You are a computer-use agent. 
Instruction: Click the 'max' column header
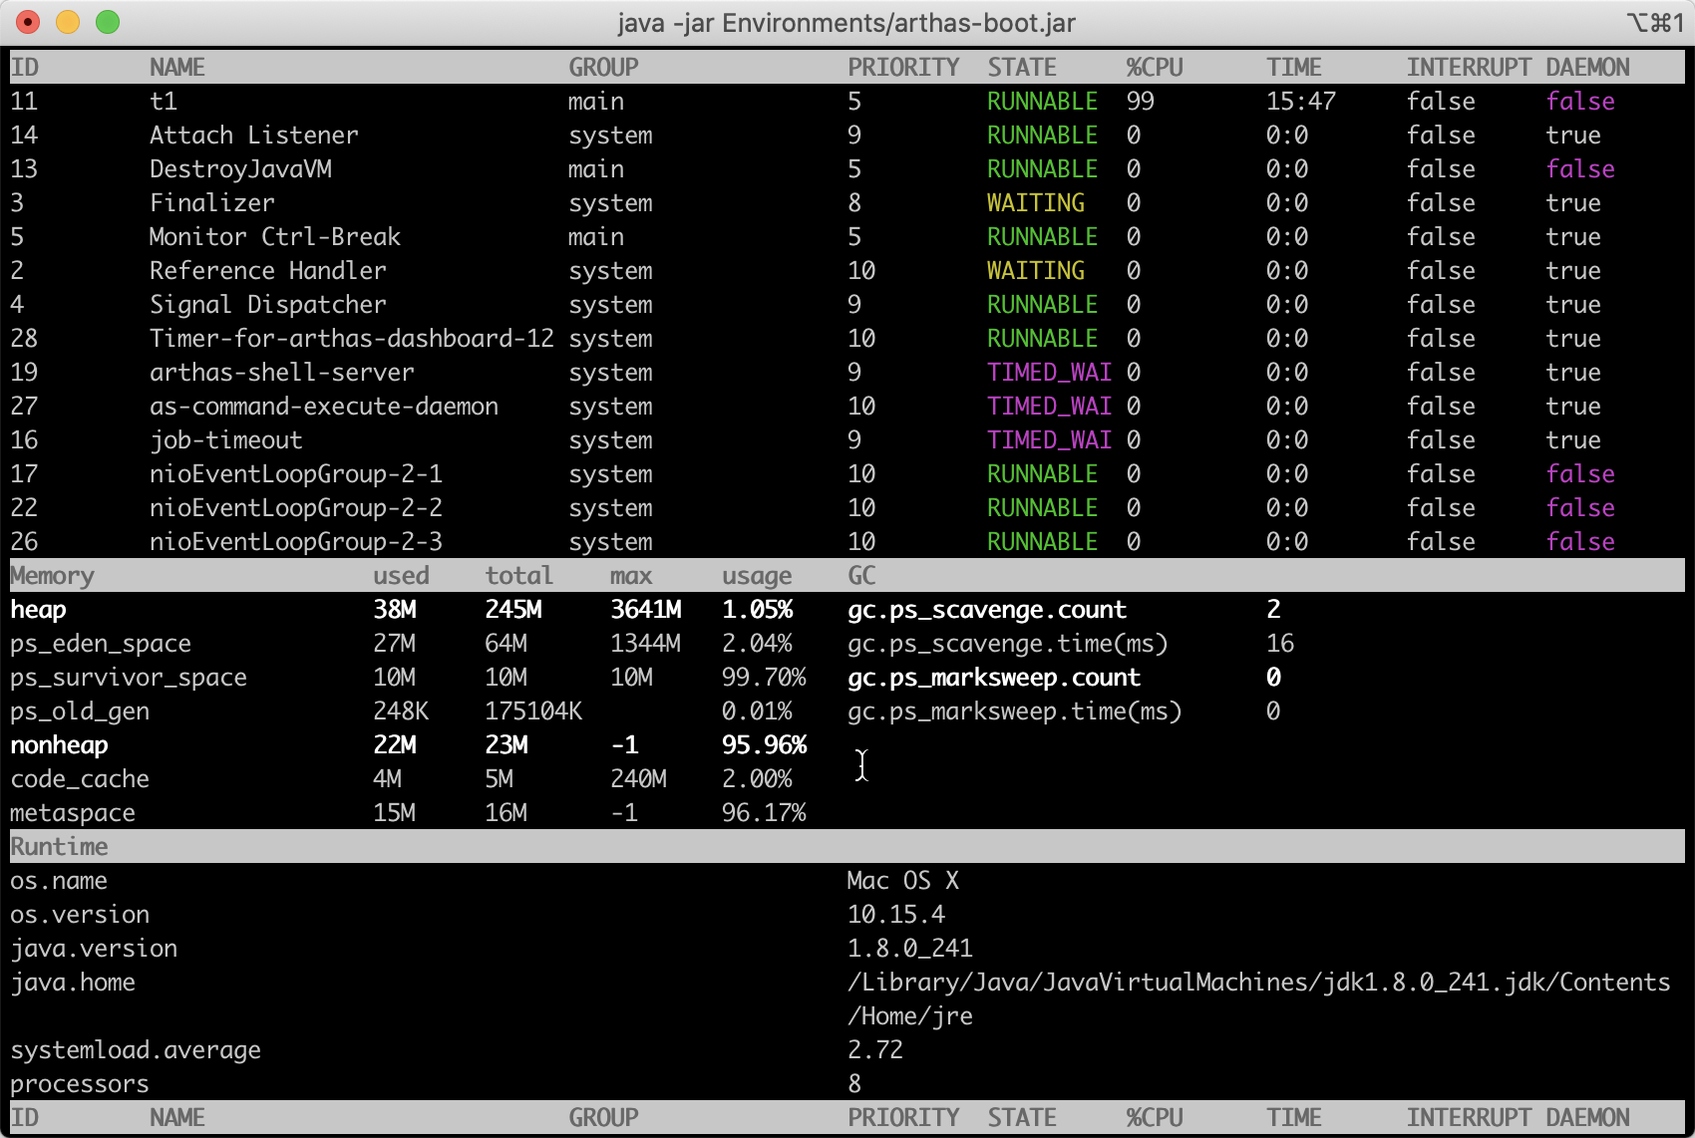631,576
